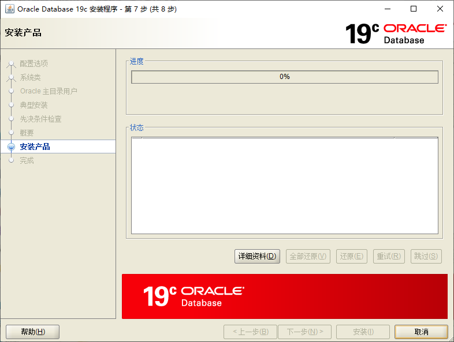
Task: Click the 安装(I) install button
Action: [363, 332]
